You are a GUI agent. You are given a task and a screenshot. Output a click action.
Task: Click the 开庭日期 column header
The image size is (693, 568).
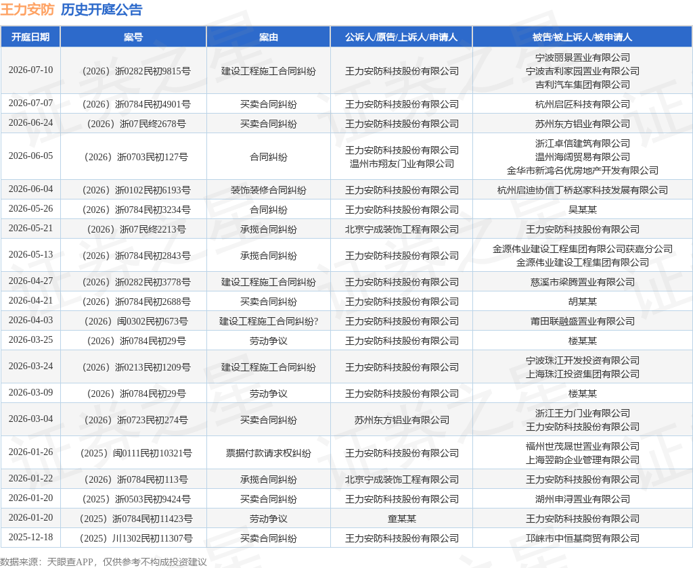pos(30,37)
